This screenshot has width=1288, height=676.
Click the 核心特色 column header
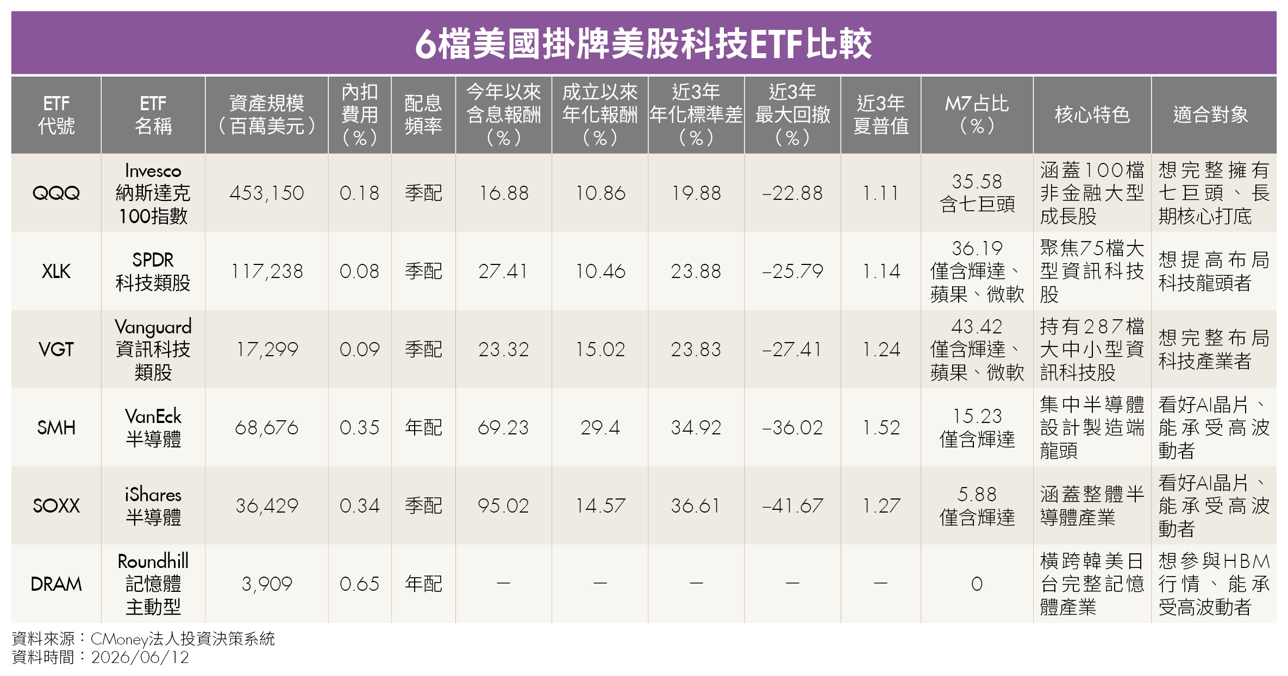(1092, 115)
